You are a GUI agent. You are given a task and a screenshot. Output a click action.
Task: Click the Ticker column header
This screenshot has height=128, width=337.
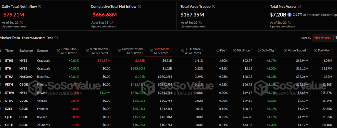point(9,51)
